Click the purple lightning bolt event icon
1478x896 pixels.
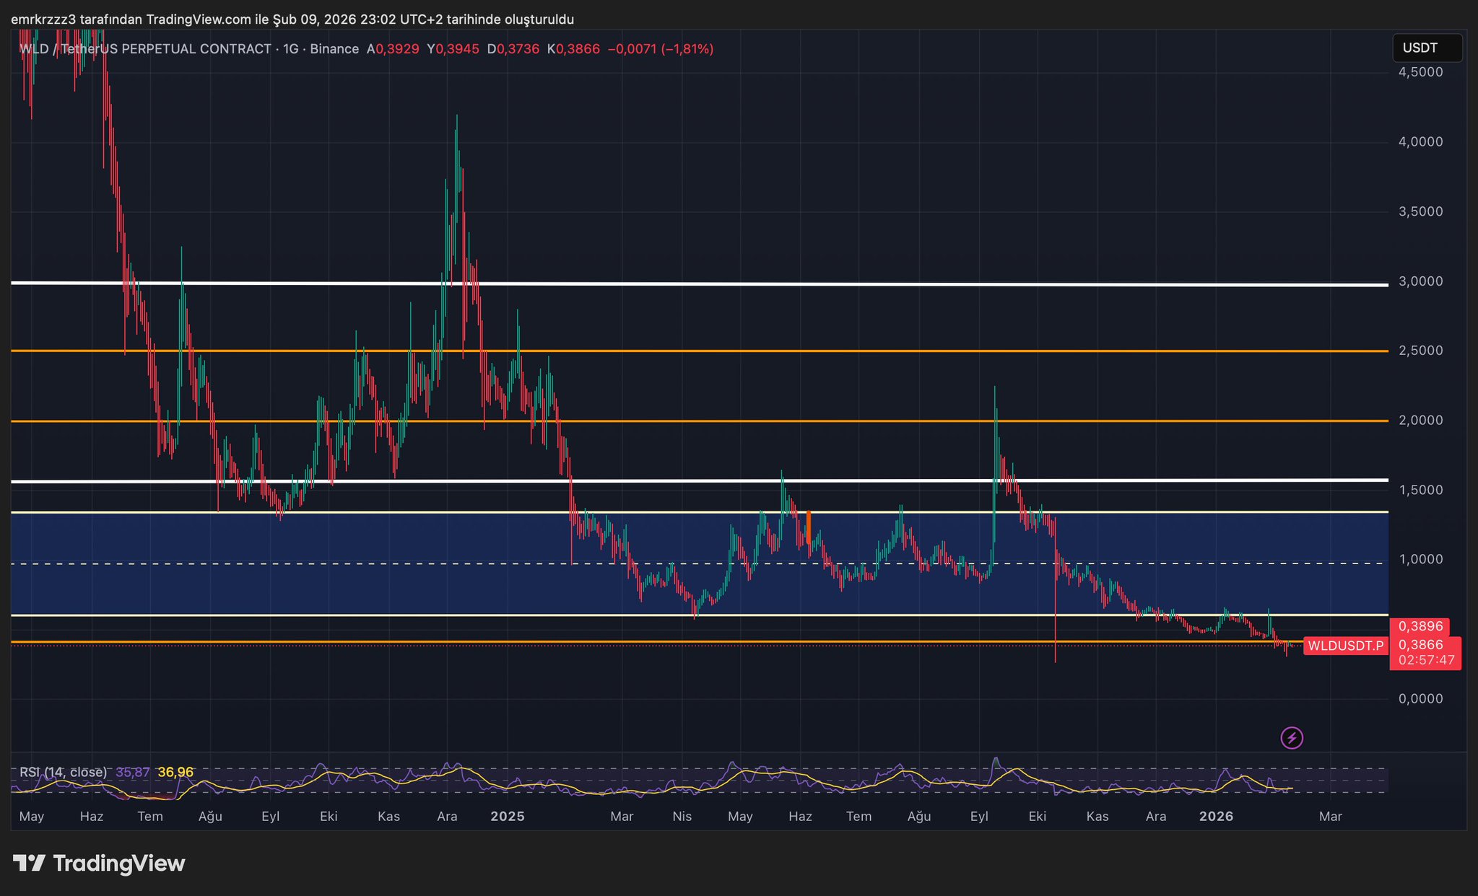(1291, 738)
